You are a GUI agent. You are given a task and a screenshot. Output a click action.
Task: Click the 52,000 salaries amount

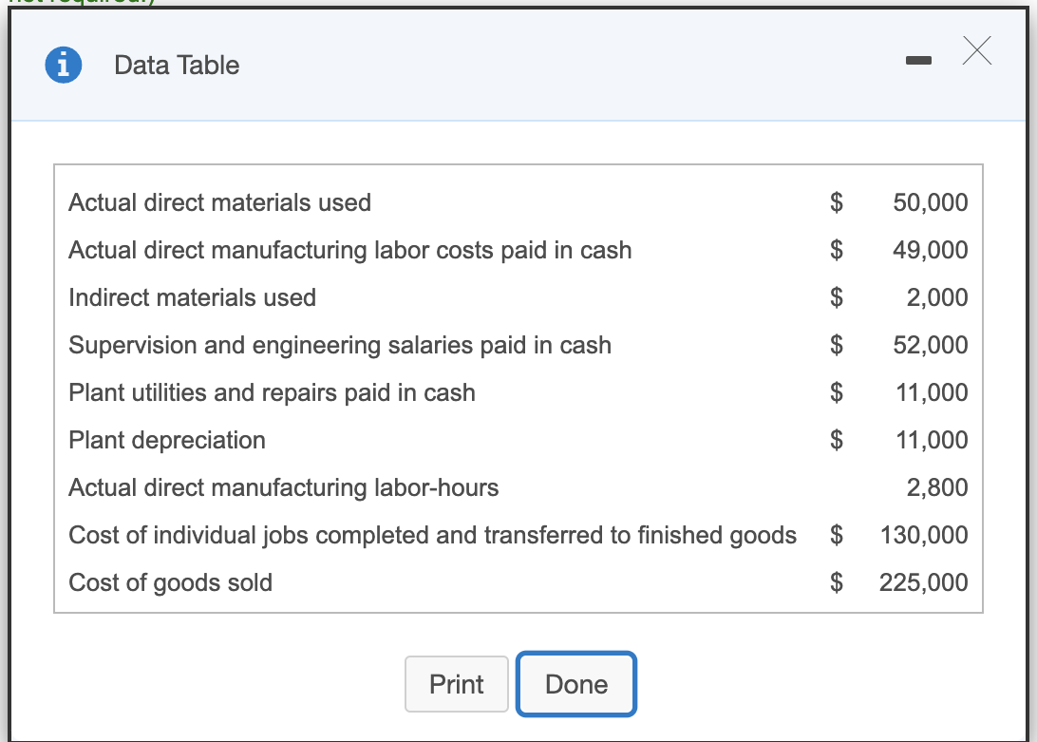point(930,345)
